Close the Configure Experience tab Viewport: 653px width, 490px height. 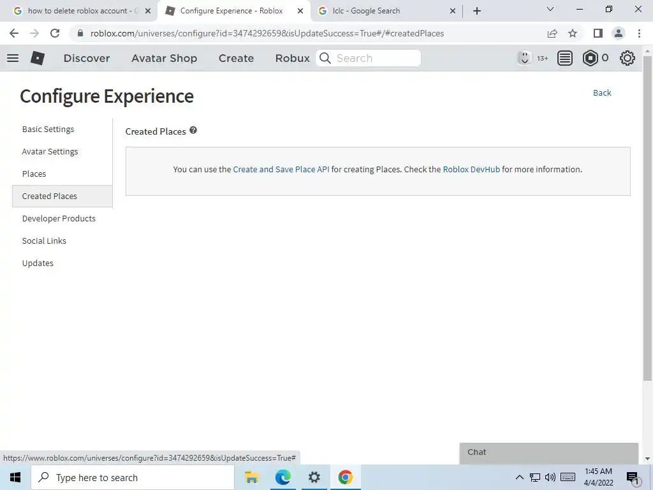(300, 11)
